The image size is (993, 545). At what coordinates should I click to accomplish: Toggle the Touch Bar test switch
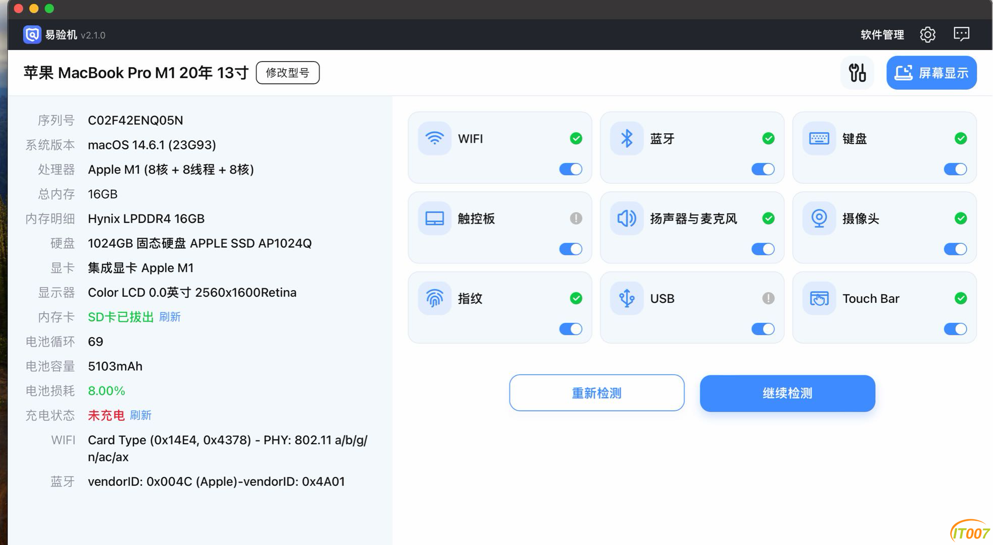tap(956, 329)
